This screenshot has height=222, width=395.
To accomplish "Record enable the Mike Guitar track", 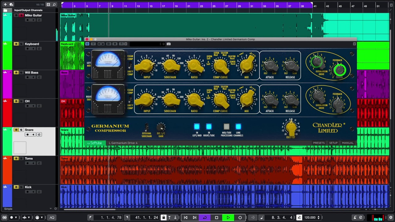I will pos(27,20).
